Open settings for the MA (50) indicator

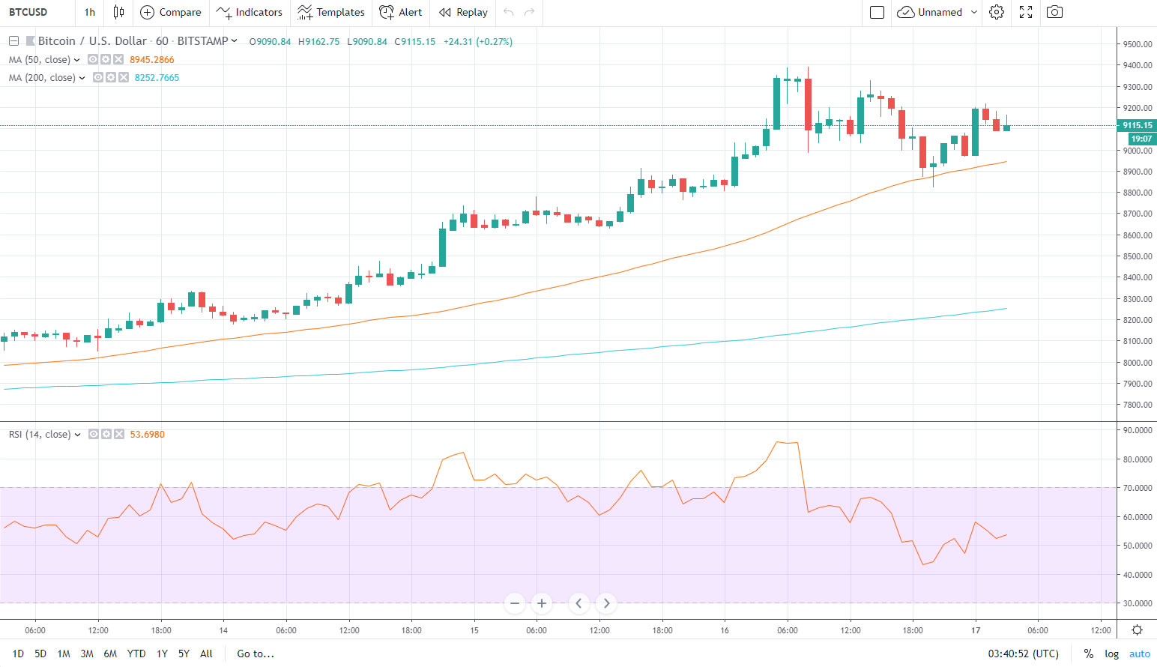(x=105, y=58)
